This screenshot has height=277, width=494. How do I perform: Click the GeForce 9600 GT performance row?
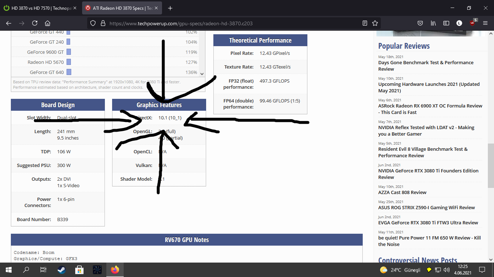pyautogui.click(x=105, y=52)
